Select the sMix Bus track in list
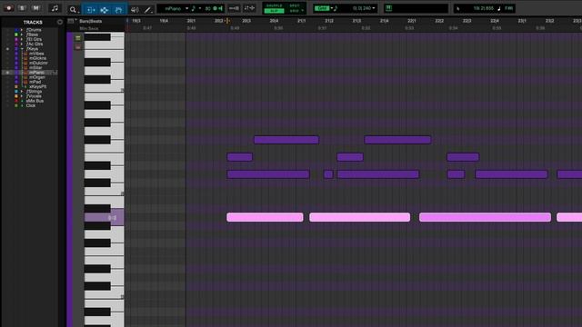This screenshot has width=582, height=327. (x=35, y=101)
